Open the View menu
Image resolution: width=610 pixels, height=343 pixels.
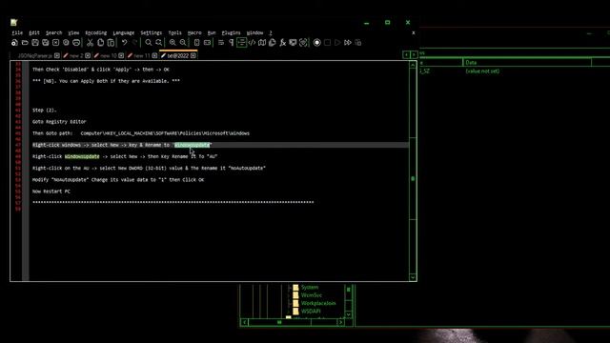(x=73, y=32)
